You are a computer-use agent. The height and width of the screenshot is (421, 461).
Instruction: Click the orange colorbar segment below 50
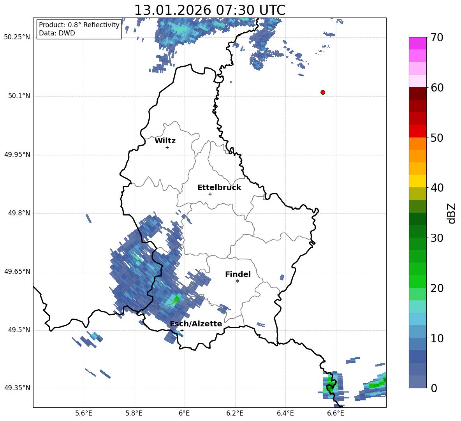pos(417,143)
